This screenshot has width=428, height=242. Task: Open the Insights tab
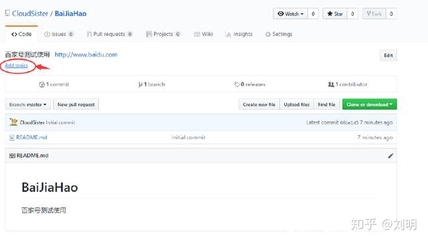(x=239, y=34)
